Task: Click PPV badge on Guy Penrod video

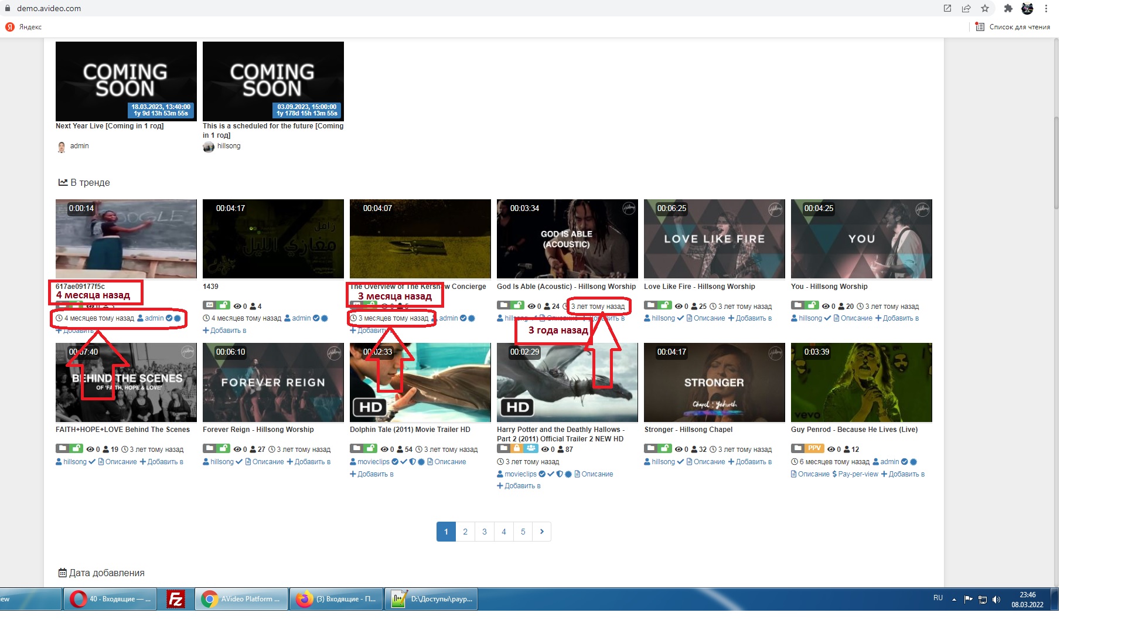Action: pyautogui.click(x=814, y=448)
